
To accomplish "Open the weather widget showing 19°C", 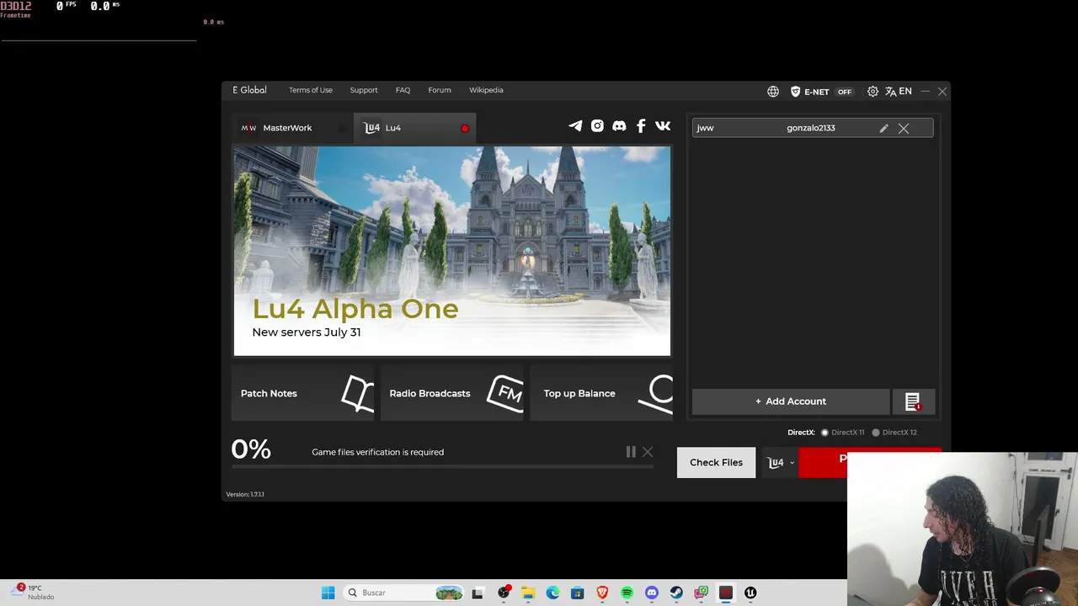I will [34, 593].
